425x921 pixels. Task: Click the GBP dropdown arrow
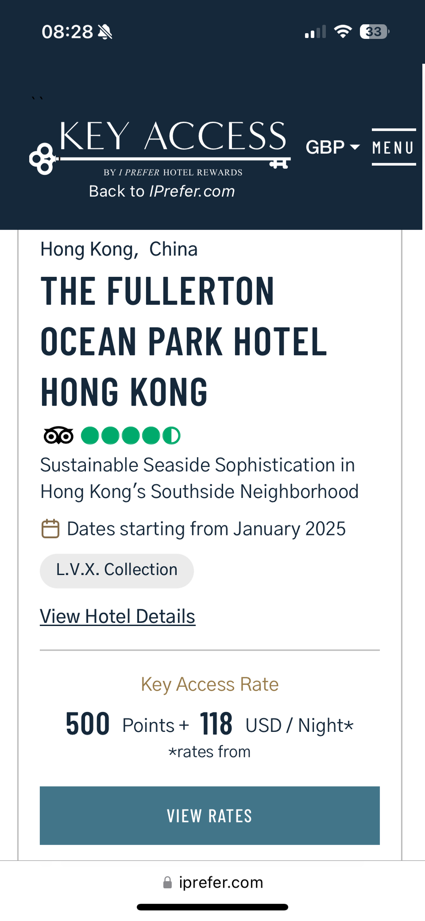click(x=355, y=147)
